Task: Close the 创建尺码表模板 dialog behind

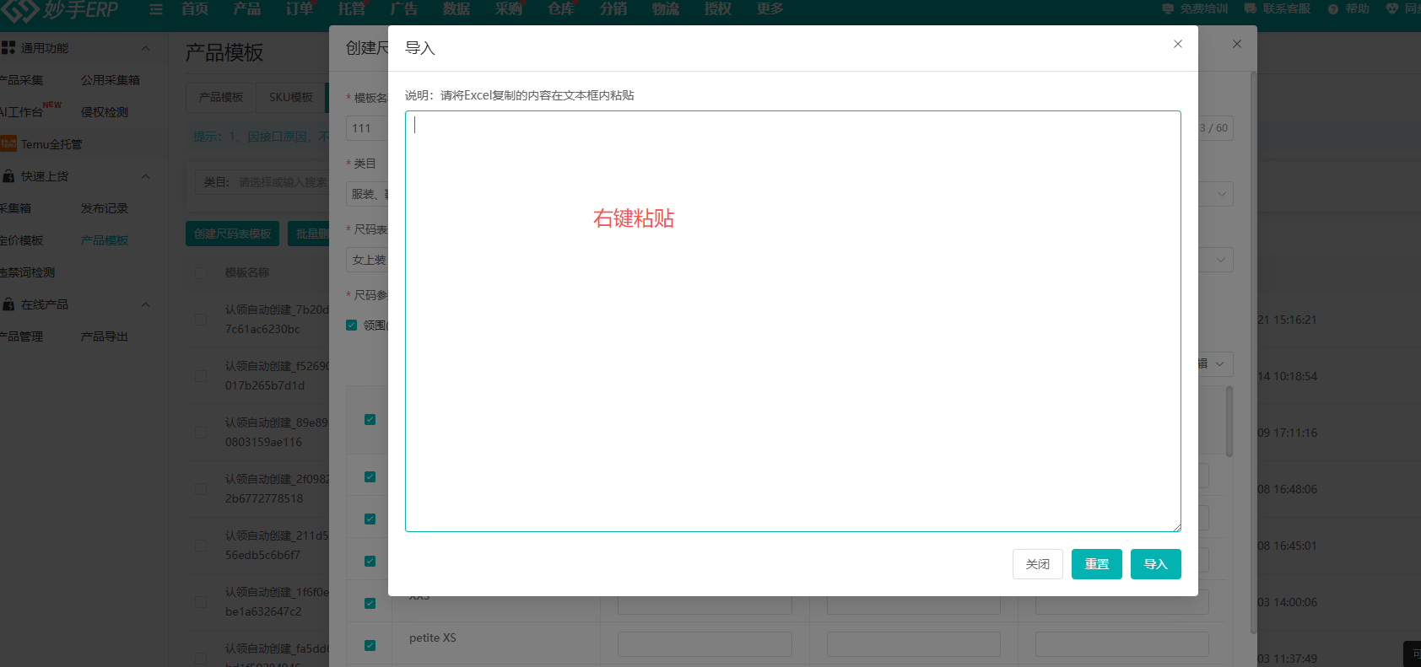Action: coord(1237,44)
